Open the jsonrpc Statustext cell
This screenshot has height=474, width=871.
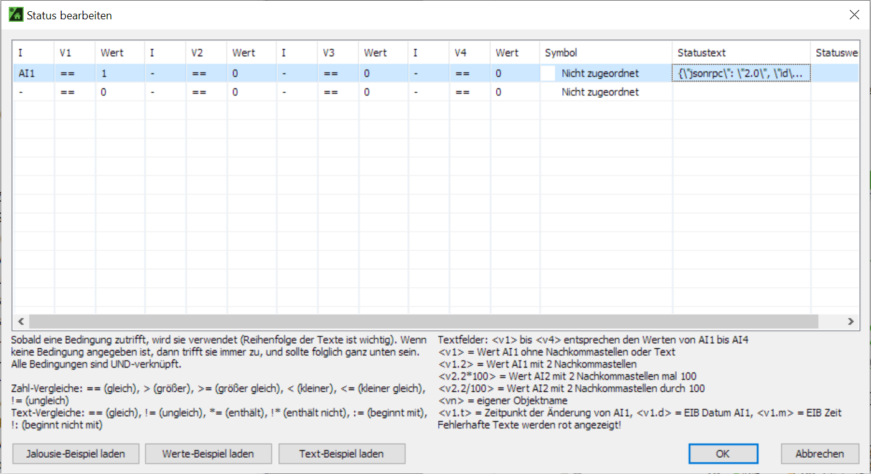742,73
